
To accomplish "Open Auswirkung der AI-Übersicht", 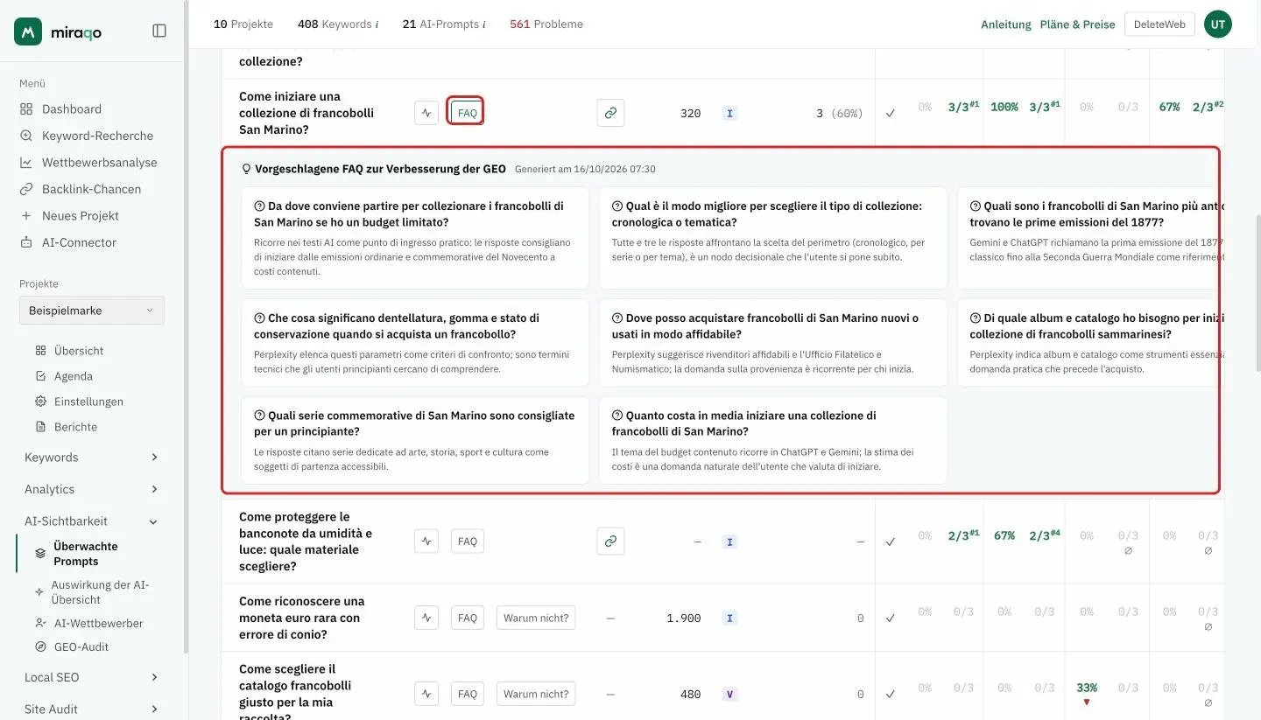I will click(100, 592).
